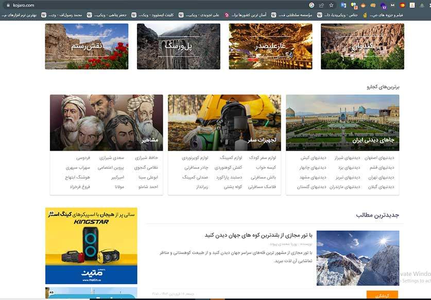The image size is (431, 300).
Task: Open the کیسه خواب link
Action: (x=266, y=167)
